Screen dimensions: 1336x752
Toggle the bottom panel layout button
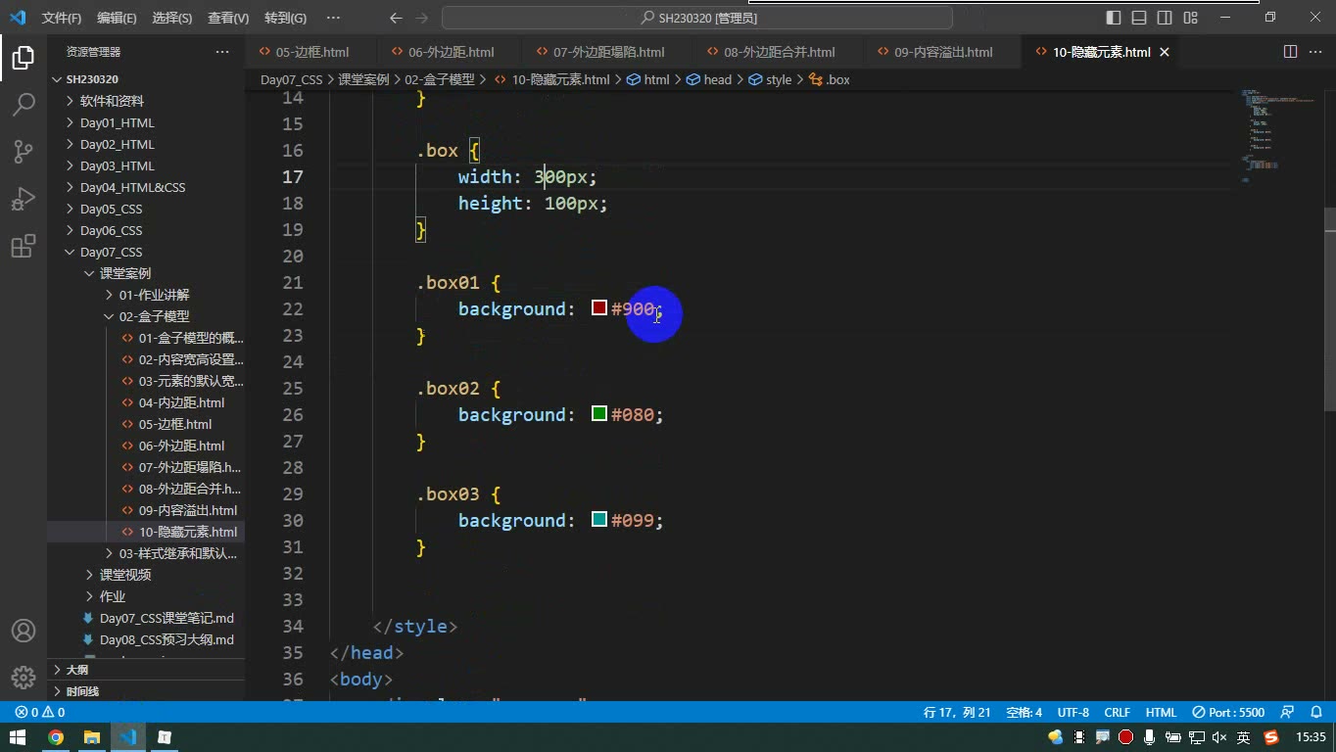[x=1139, y=18]
